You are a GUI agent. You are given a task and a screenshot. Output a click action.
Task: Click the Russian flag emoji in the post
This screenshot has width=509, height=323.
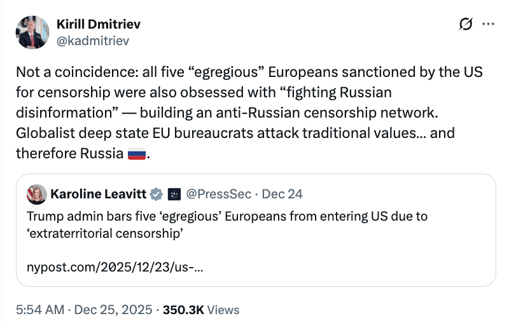click(137, 155)
